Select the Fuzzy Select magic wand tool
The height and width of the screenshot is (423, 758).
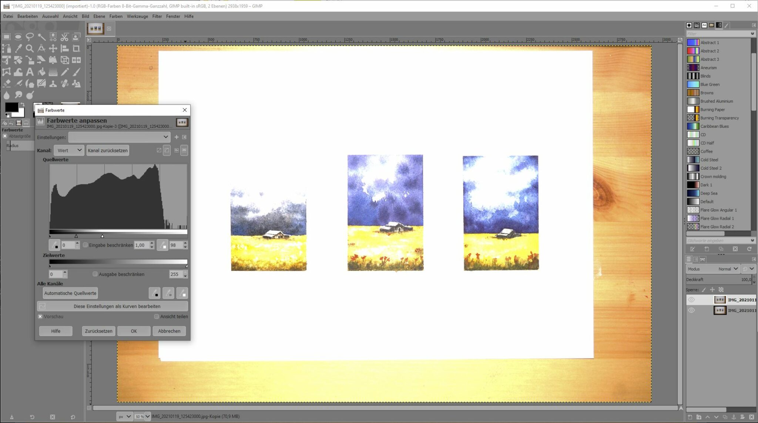click(x=41, y=37)
